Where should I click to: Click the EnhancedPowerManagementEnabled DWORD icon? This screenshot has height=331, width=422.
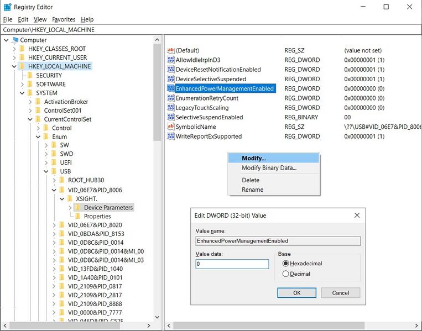(x=171, y=88)
